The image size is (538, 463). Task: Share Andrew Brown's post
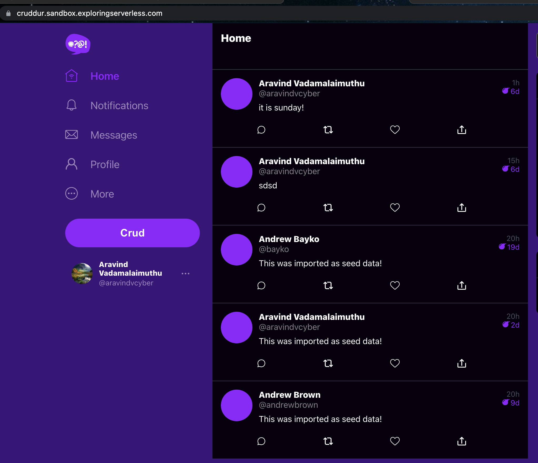pos(461,441)
